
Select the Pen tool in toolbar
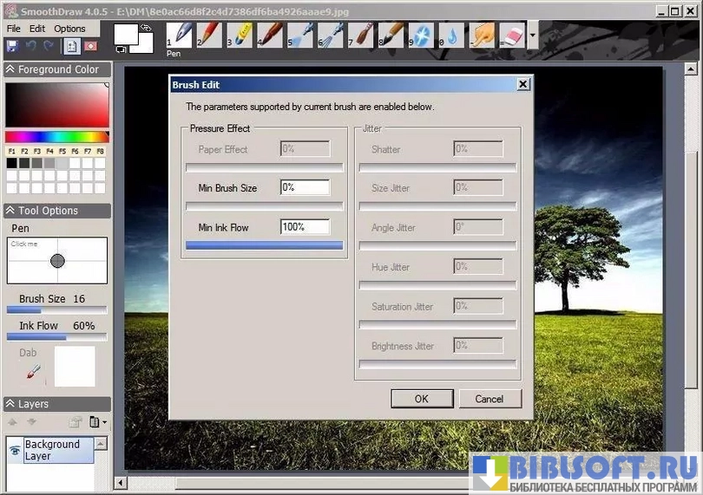coord(180,35)
